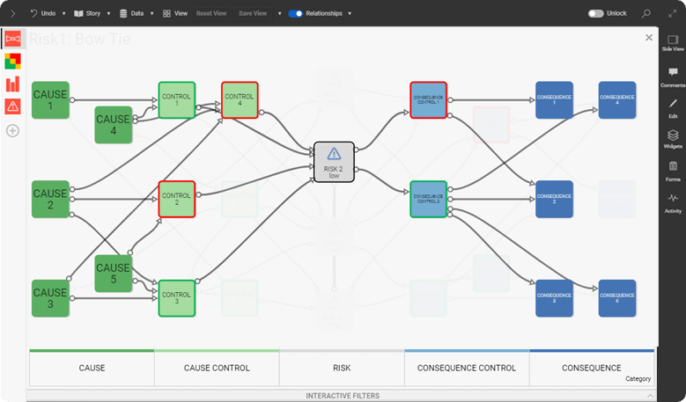Open the Undo dropdown arrow
The width and height of the screenshot is (686, 402).
65,14
